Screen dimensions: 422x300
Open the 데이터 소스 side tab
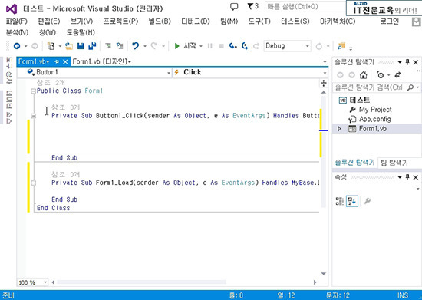(9, 107)
